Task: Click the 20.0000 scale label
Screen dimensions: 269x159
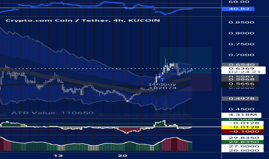Action: pyautogui.click(x=242, y=151)
